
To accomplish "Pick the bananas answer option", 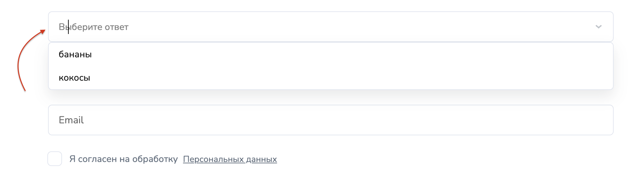I will click(x=75, y=54).
